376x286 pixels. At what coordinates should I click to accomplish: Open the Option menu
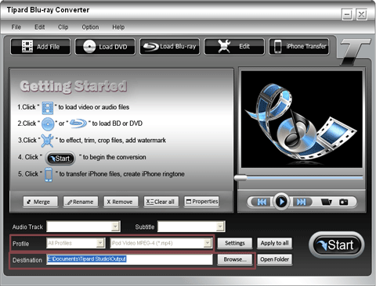[90, 27]
